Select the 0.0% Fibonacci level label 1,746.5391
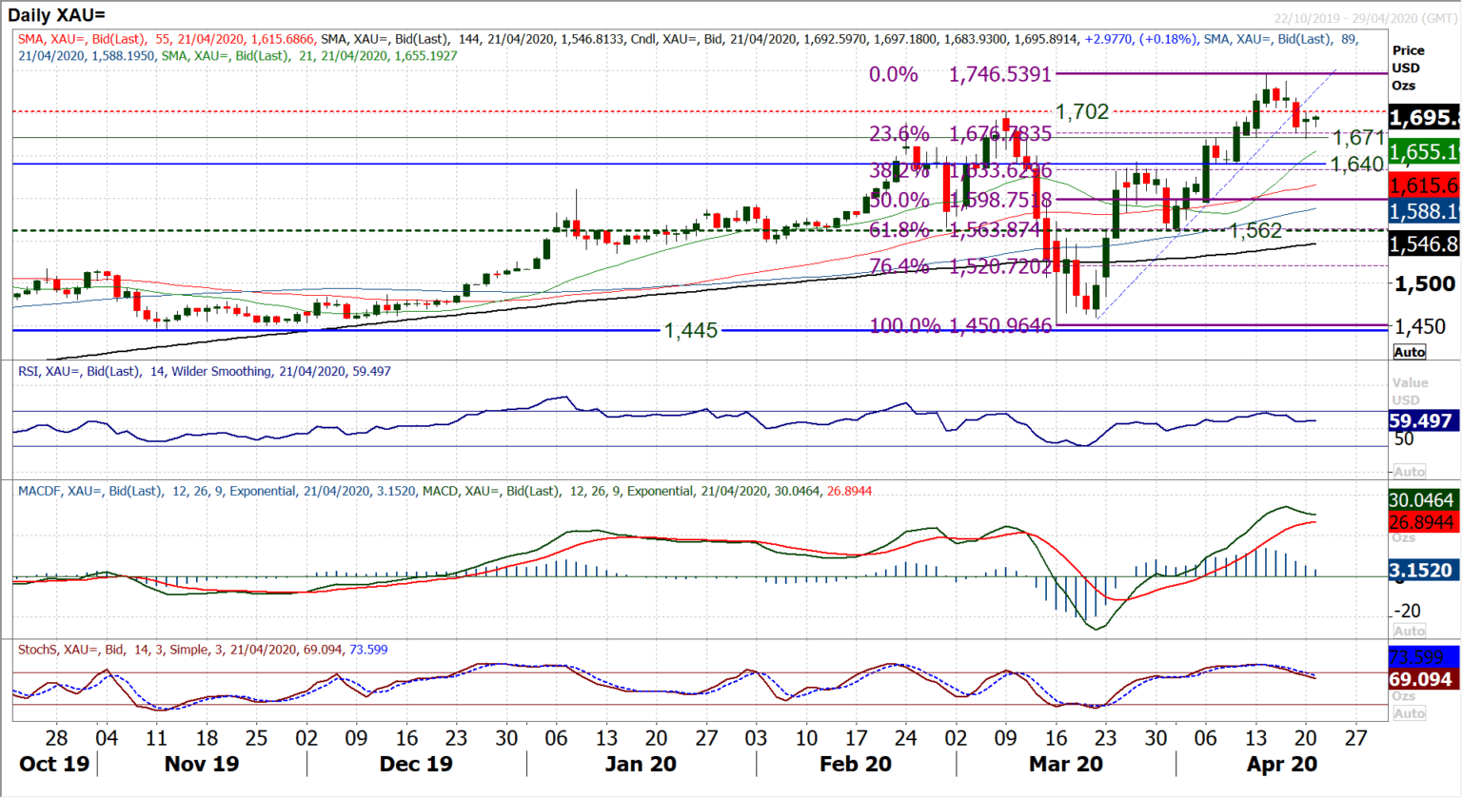1462x798 pixels. click(999, 74)
